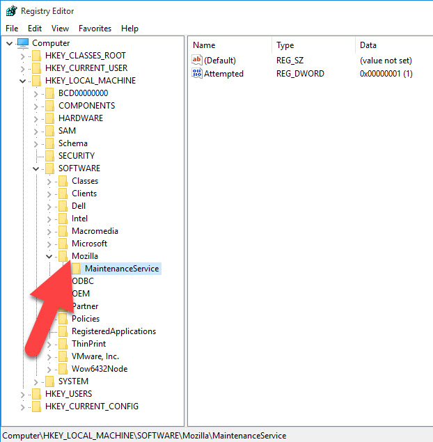Viewport: 433px width, 442px height.
Task: Click the BCD00000000 folder icon
Action: point(49,93)
